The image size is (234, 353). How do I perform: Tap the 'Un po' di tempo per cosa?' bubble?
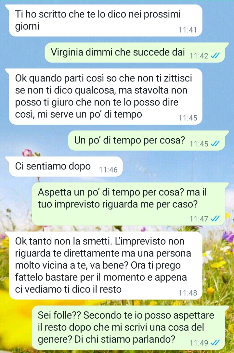click(146, 141)
